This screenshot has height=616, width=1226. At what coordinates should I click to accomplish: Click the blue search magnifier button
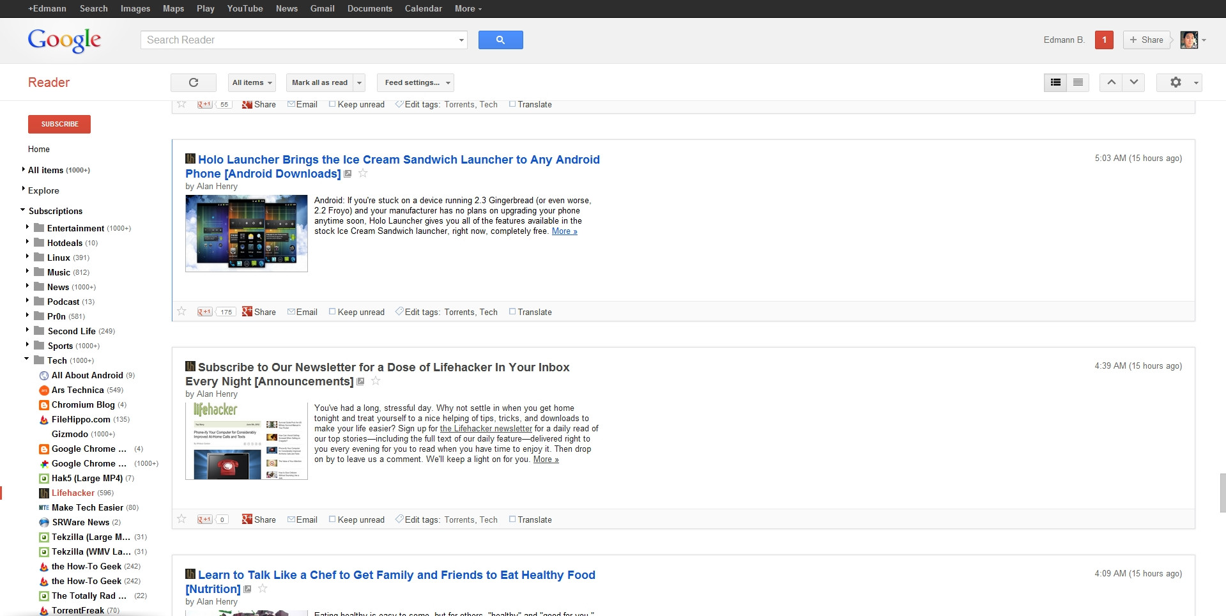pyautogui.click(x=500, y=40)
